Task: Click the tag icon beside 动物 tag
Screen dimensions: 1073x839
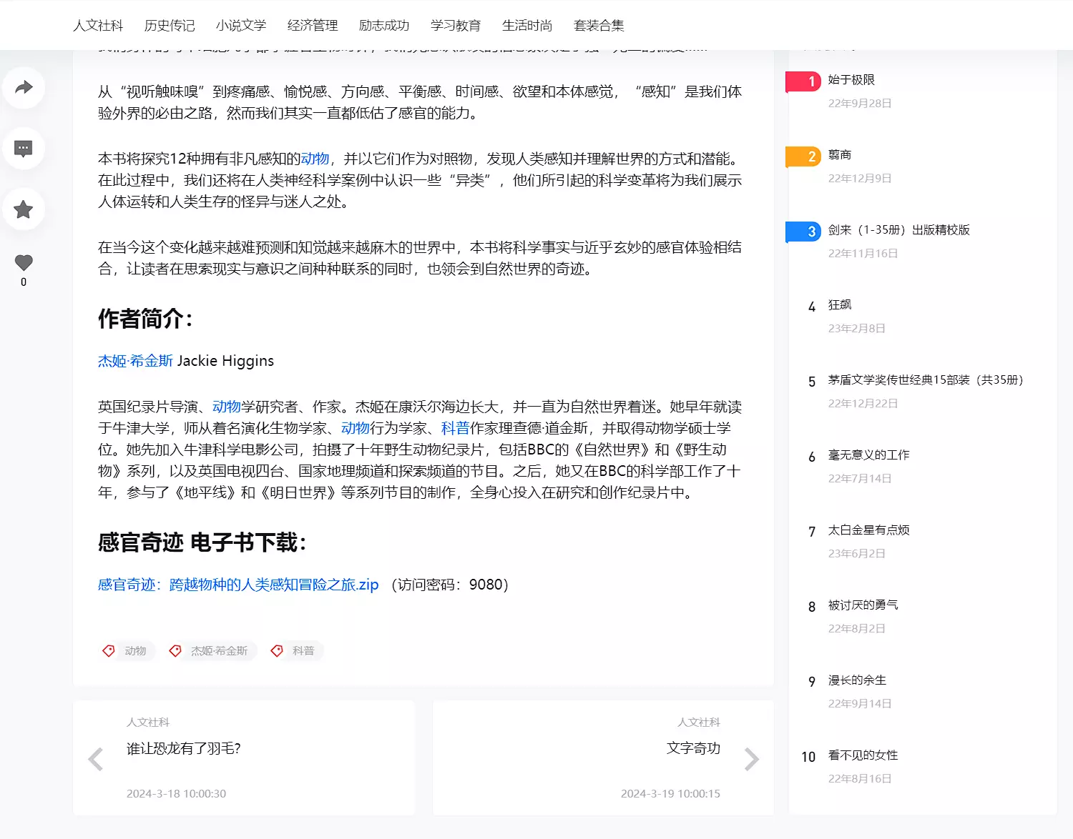Action: pyautogui.click(x=109, y=650)
